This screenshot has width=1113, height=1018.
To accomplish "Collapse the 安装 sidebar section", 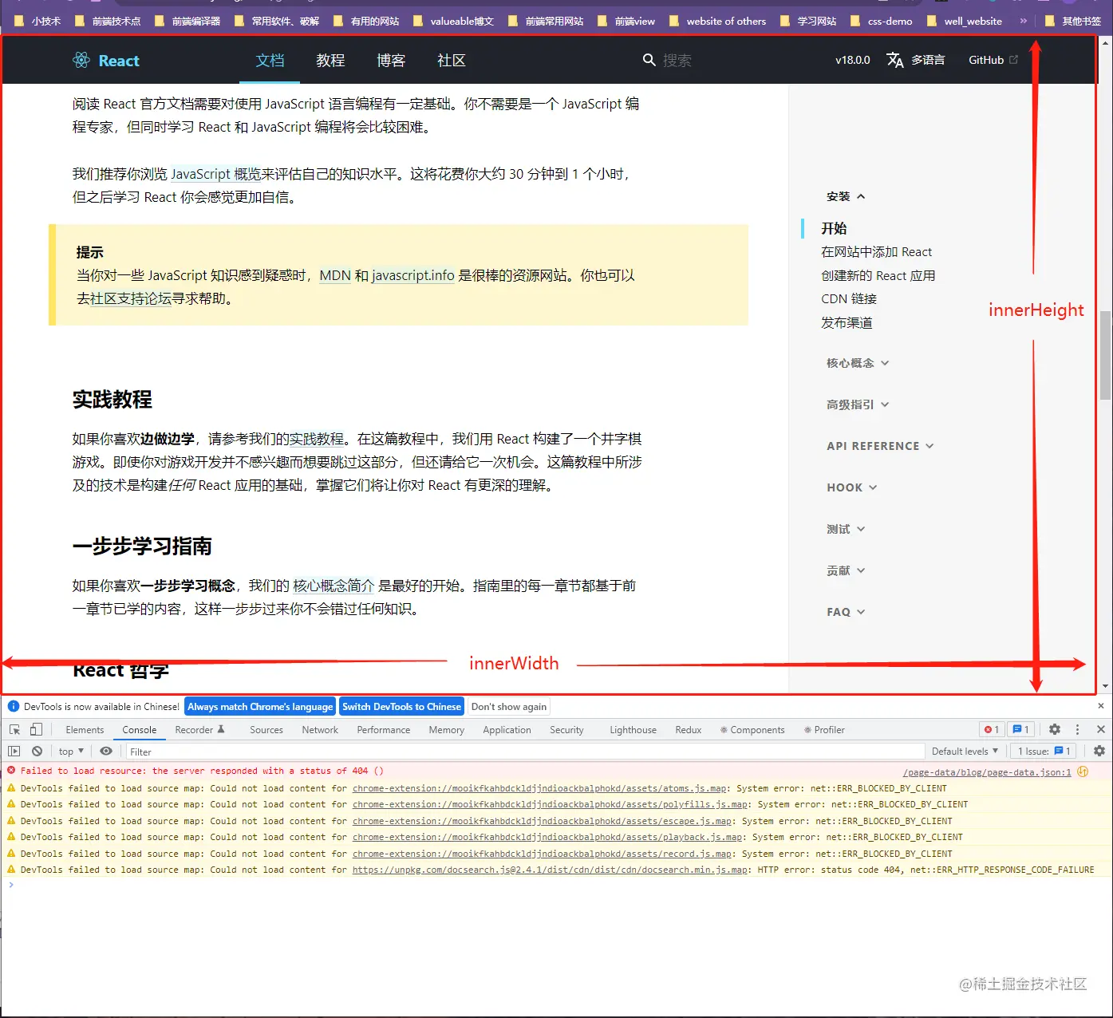I will point(846,196).
